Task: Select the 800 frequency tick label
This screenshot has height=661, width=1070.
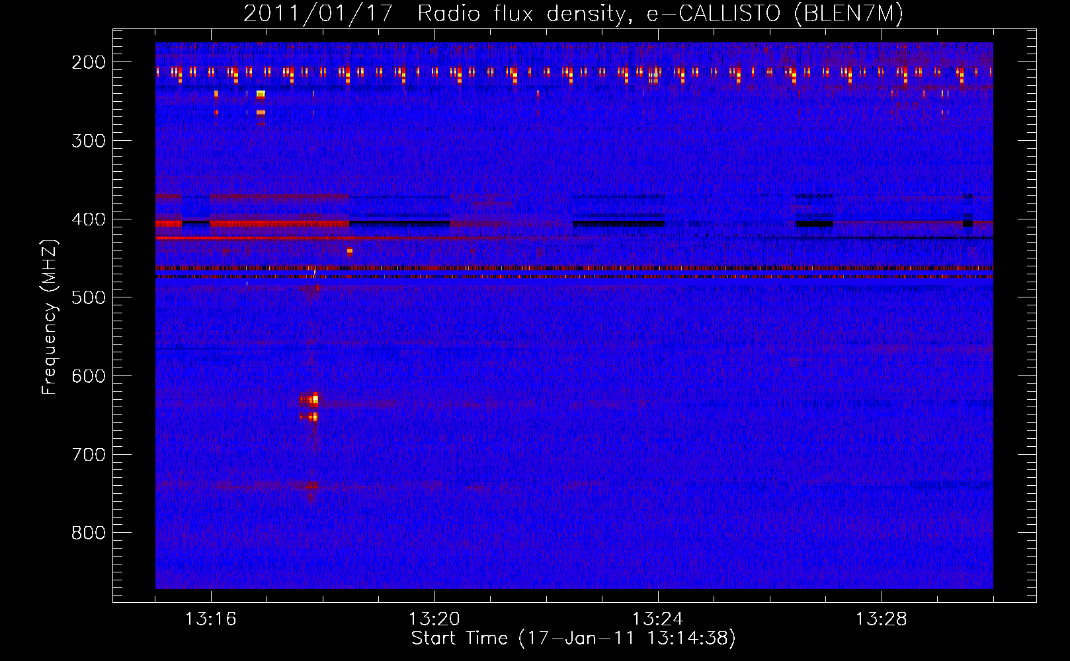Action: [x=89, y=533]
